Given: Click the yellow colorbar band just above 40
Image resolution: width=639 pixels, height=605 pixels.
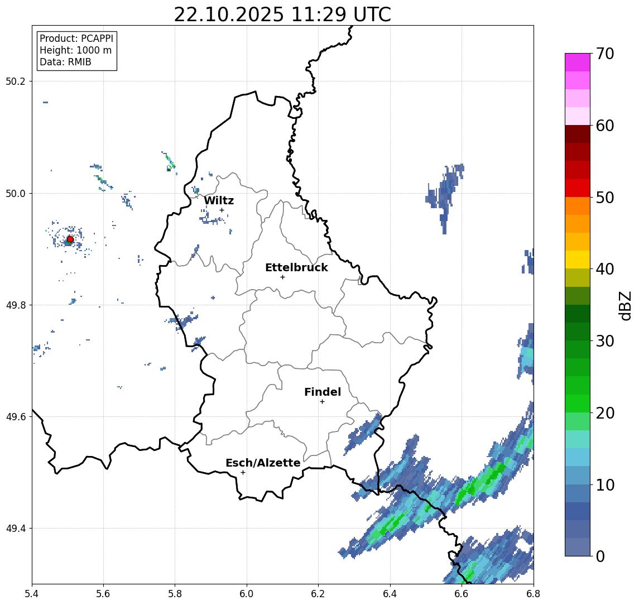Looking at the screenshot, I should click(x=578, y=260).
